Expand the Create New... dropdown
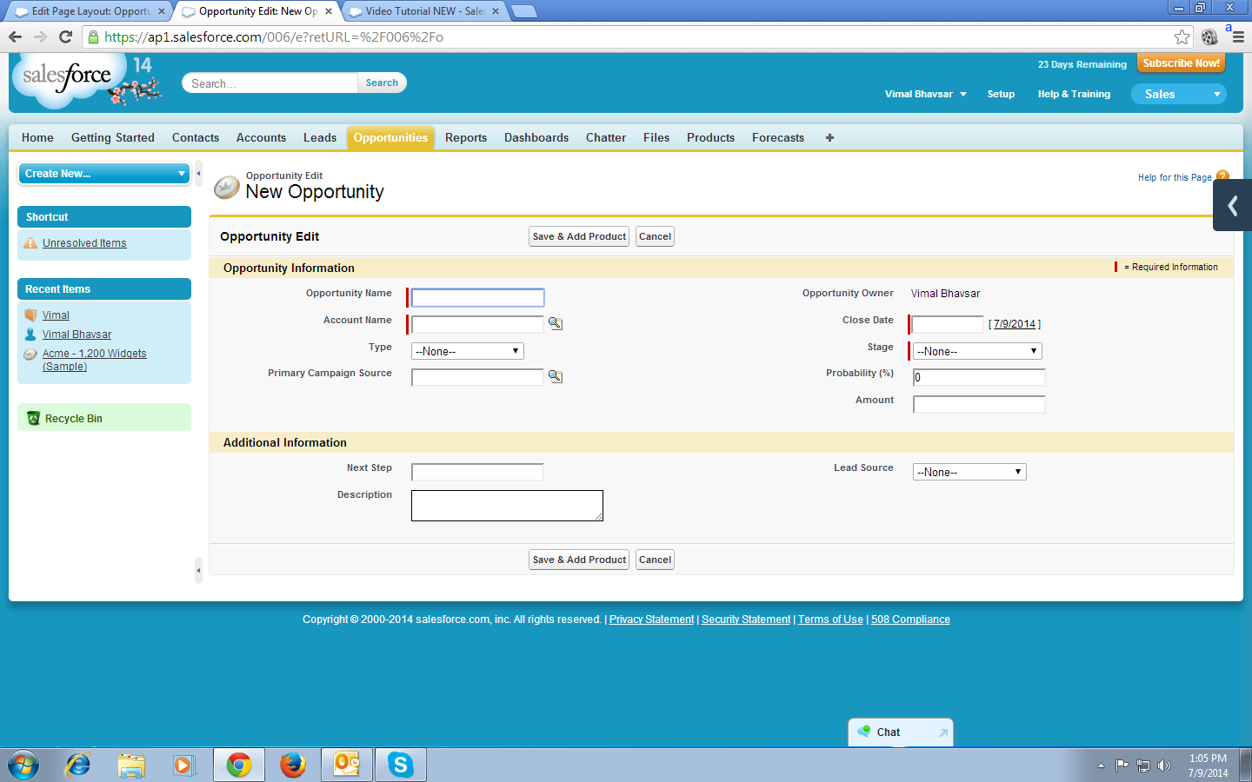This screenshot has height=782, width=1252. [104, 174]
